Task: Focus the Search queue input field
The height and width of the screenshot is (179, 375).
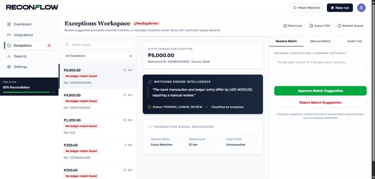Action: click(x=98, y=45)
